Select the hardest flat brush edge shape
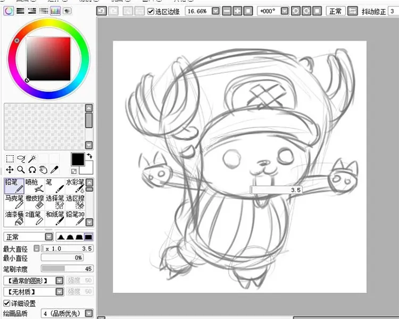This screenshot has height=319, width=399. click(88, 237)
